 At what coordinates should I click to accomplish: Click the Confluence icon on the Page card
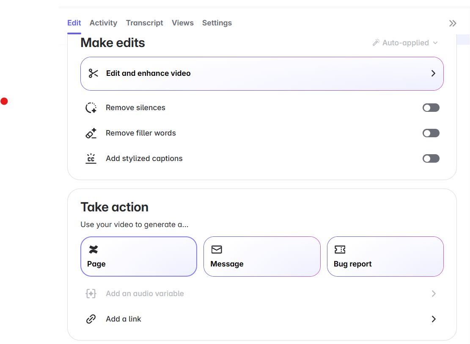(93, 250)
